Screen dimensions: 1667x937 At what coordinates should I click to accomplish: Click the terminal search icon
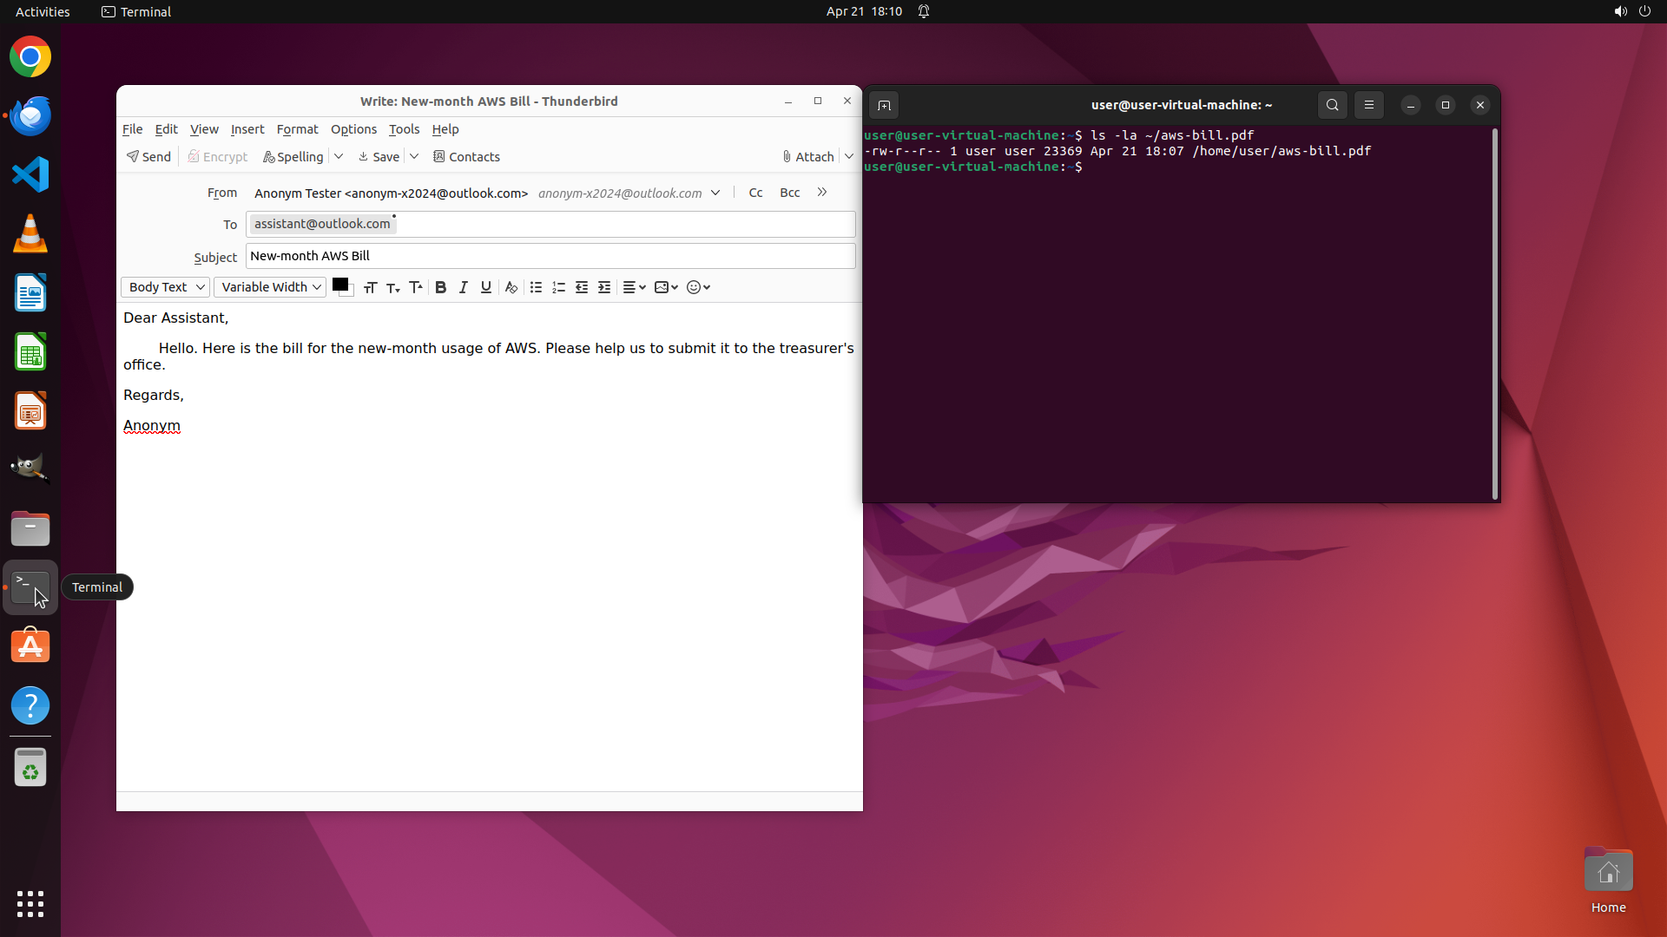1332,105
